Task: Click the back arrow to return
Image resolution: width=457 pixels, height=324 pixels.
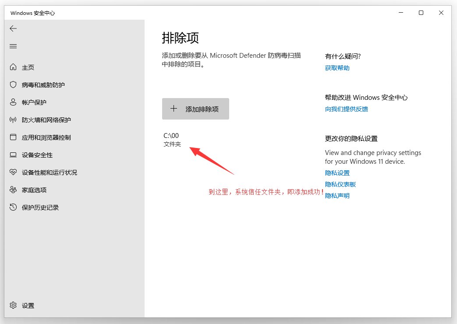Action: [13, 28]
